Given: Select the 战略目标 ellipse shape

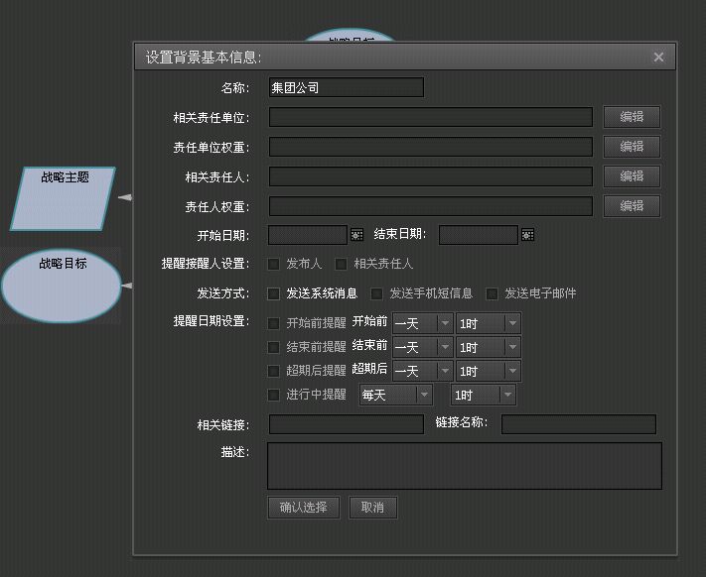Looking at the screenshot, I should coord(62,287).
